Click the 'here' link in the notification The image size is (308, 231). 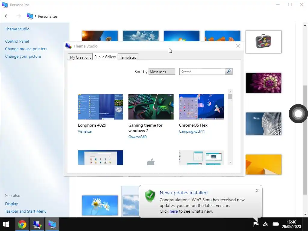click(174, 211)
